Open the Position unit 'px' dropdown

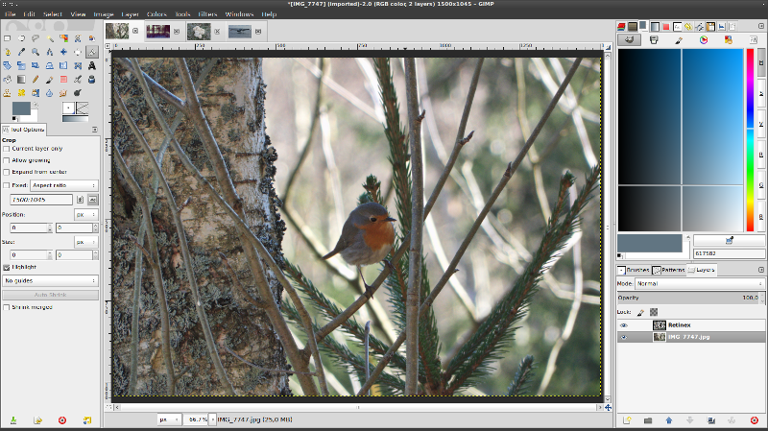pyautogui.click(x=86, y=214)
